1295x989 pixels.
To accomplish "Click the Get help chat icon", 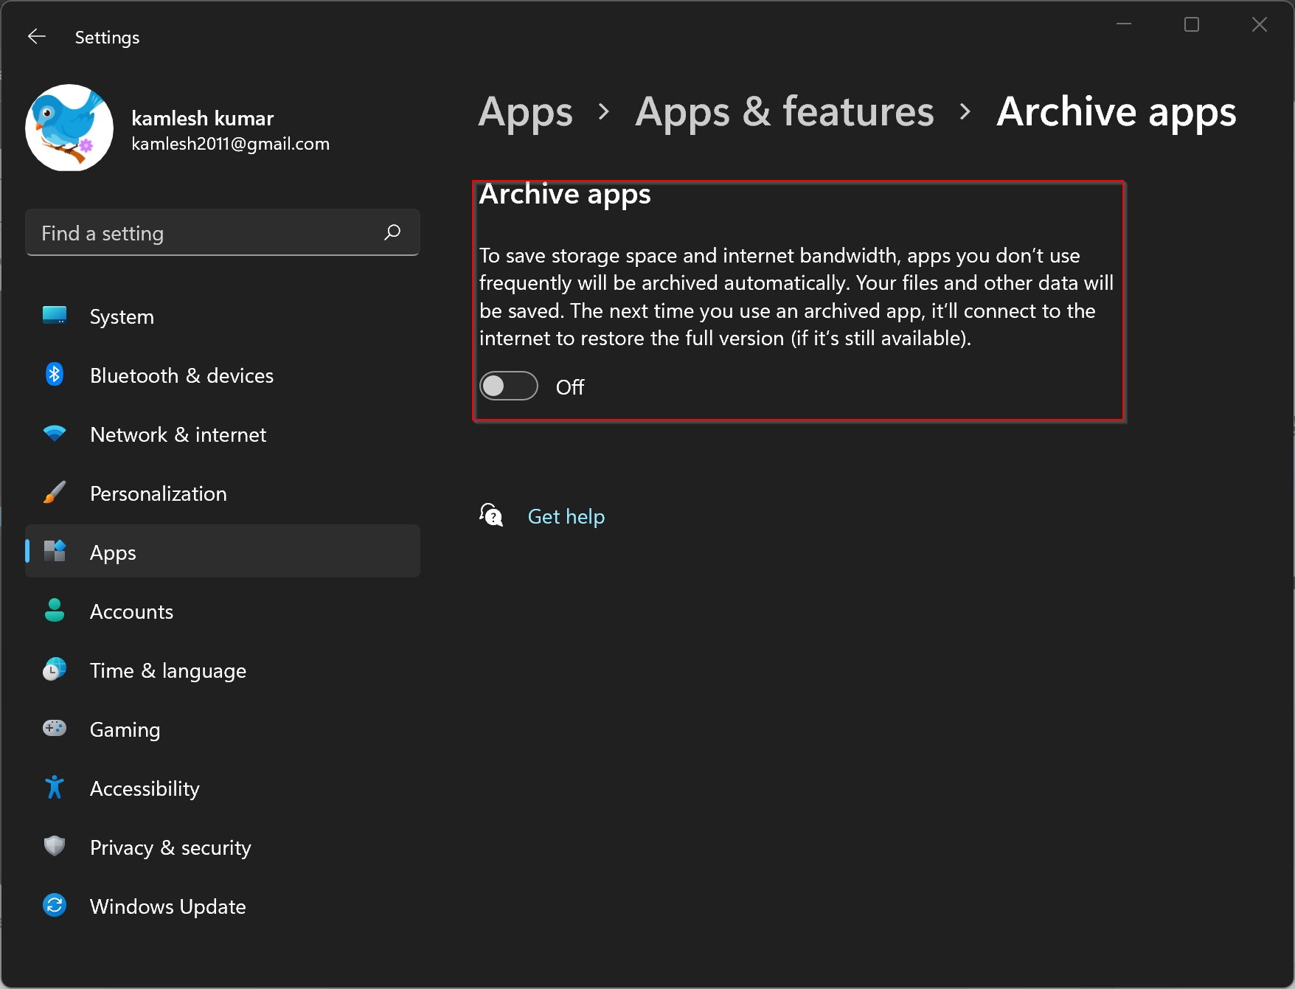I will (x=491, y=515).
